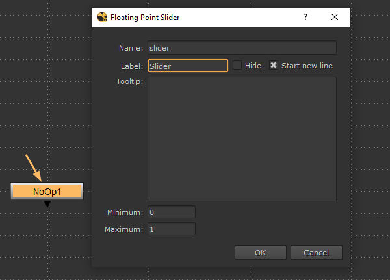
Task: Click the black output arrow below NoOp1
Action: [47, 205]
